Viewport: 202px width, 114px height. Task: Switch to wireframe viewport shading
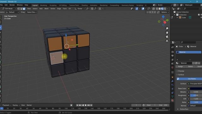pyautogui.click(x=157, y=9)
